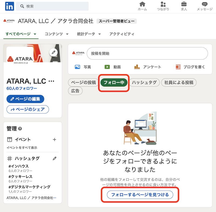This screenshot has width=216, height=212.
Task: Click ATARA avatar beside post box
Action: pyautogui.click(x=78, y=53)
